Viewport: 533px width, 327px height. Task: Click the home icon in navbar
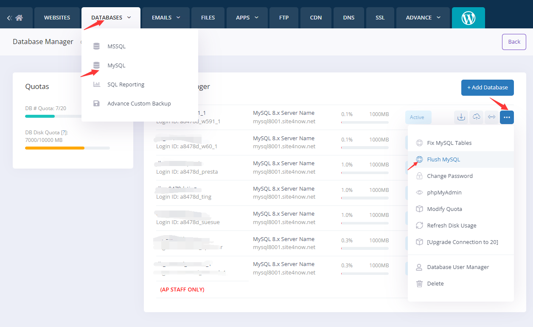click(x=19, y=18)
